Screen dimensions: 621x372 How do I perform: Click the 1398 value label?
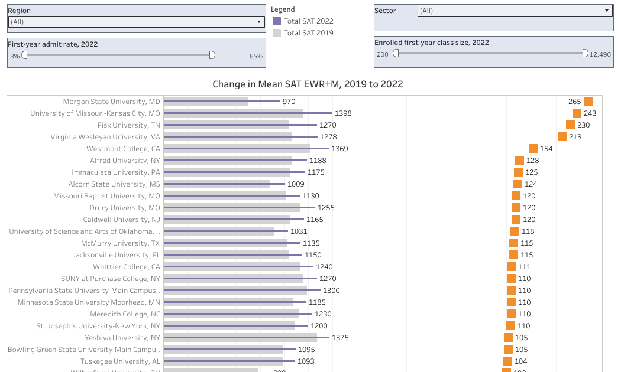(x=344, y=113)
